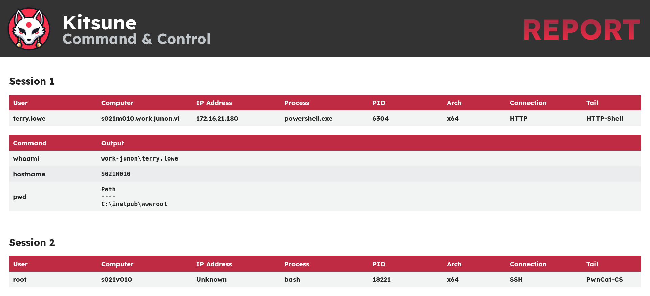This screenshot has width=650, height=296.
Task: Select the Session 1 heading
Action: [x=32, y=81]
